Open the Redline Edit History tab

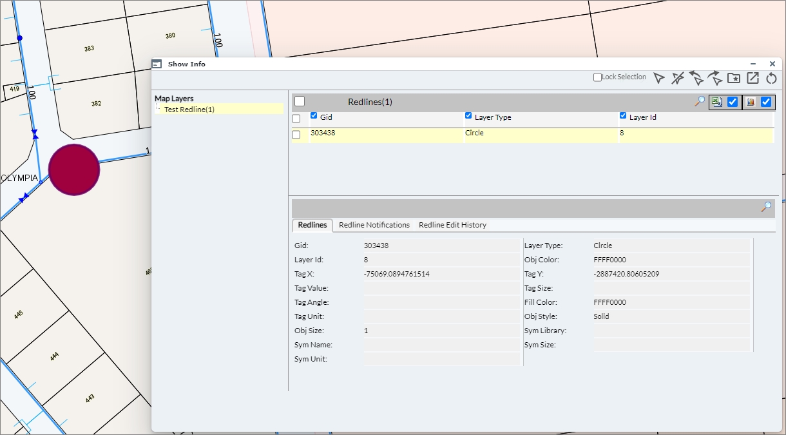(452, 225)
